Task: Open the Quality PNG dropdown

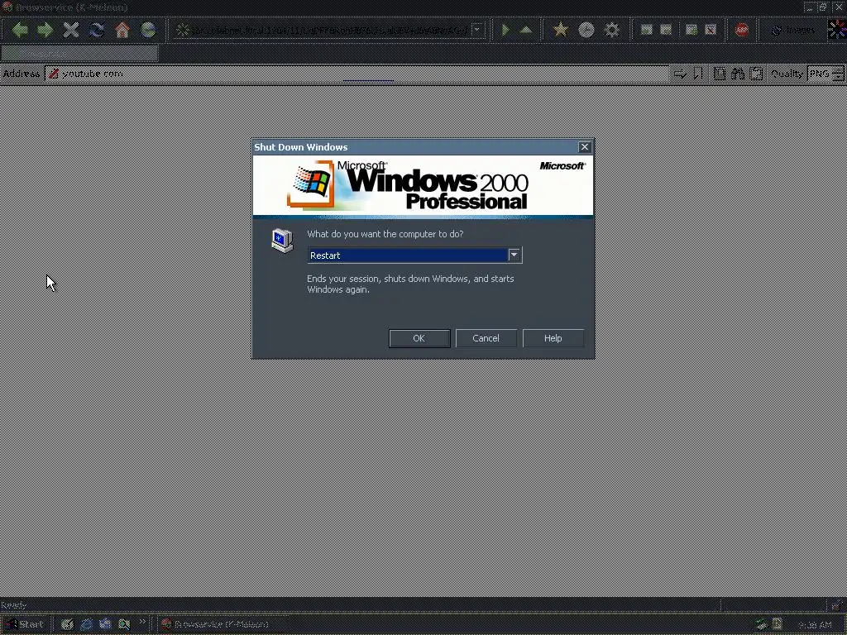Action: 825,74
